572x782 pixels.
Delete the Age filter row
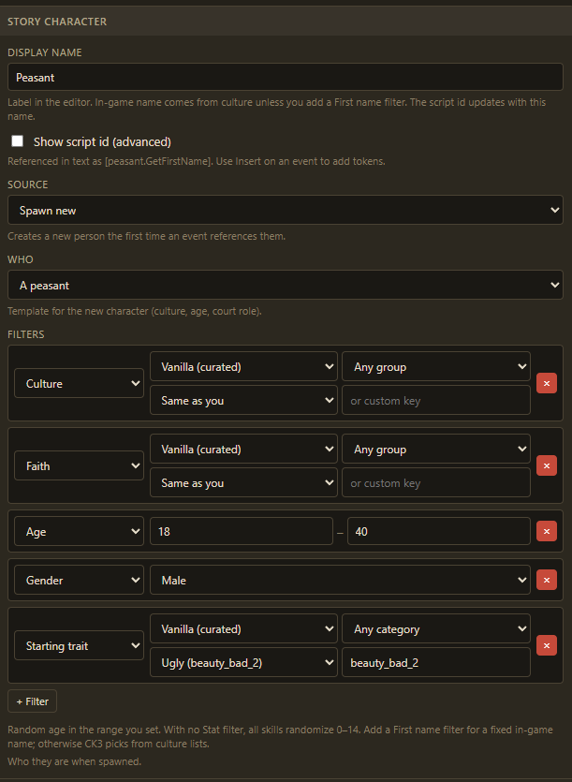[547, 531]
